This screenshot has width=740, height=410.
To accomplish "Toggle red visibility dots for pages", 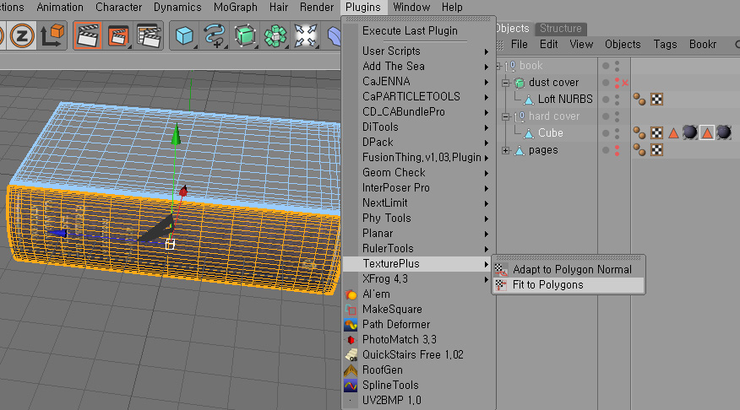I will click(x=617, y=150).
